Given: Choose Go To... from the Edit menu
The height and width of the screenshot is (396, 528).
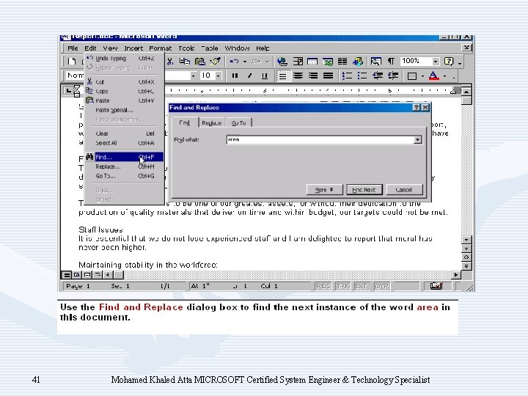Looking at the screenshot, I should click(x=124, y=176).
